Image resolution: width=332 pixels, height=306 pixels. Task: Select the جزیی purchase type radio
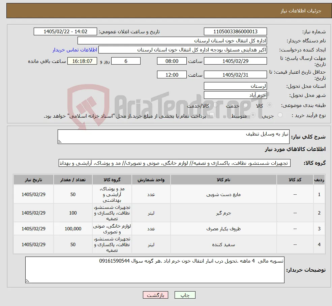click(280, 115)
